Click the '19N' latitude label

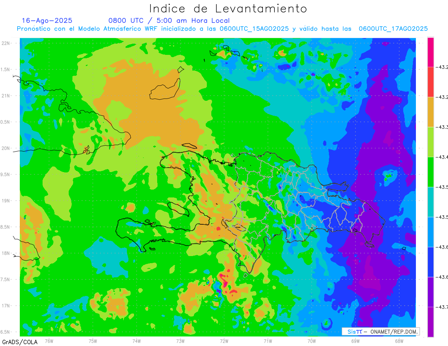pyautogui.click(x=6, y=201)
